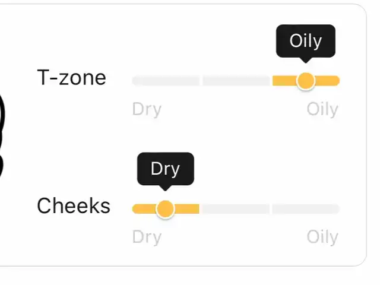Viewport: 380px width, 285px height.
Task: Select the Oily label under Cheeks slider
Action: [322, 237]
